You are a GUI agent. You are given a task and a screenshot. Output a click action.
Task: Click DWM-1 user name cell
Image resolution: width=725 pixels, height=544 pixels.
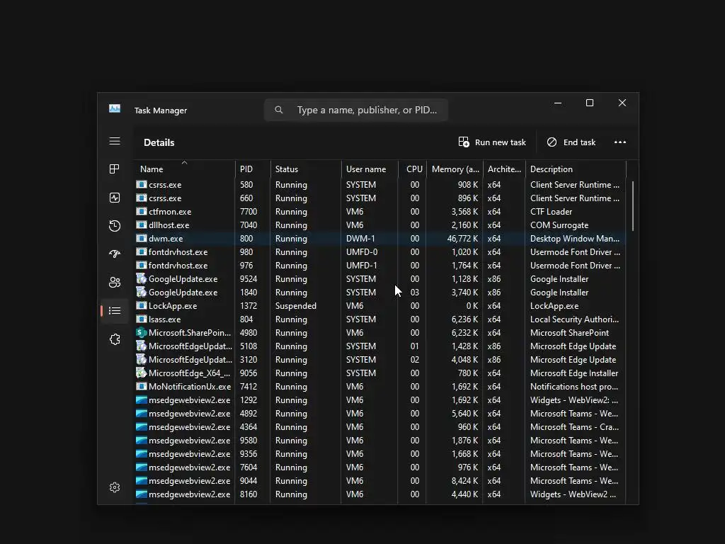click(360, 239)
